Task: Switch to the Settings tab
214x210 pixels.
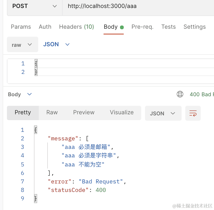Action: click(x=194, y=27)
